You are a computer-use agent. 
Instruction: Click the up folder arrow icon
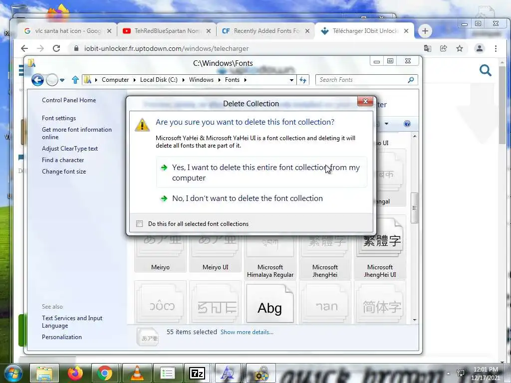[x=75, y=80]
